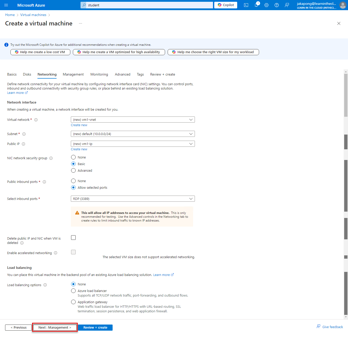Click Help me create VM optimized for high availability
The height and width of the screenshot is (337, 348).
click(x=119, y=52)
